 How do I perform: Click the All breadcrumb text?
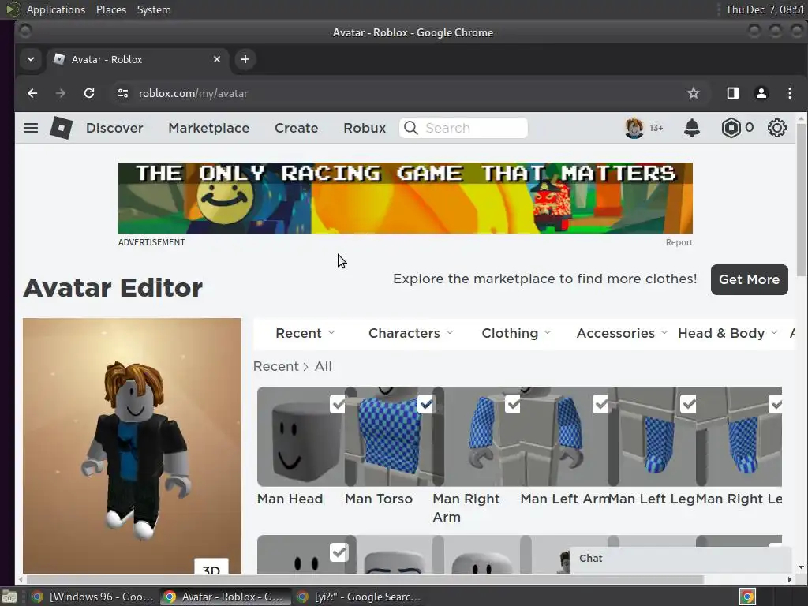coord(323,366)
